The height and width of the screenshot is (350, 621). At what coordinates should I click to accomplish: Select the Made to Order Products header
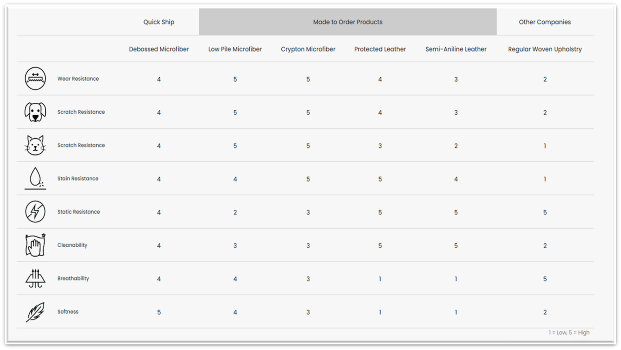pyautogui.click(x=348, y=22)
